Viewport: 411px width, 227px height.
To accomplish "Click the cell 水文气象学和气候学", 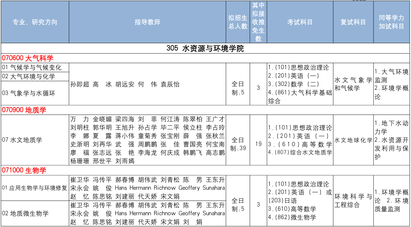I will coord(353,84).
